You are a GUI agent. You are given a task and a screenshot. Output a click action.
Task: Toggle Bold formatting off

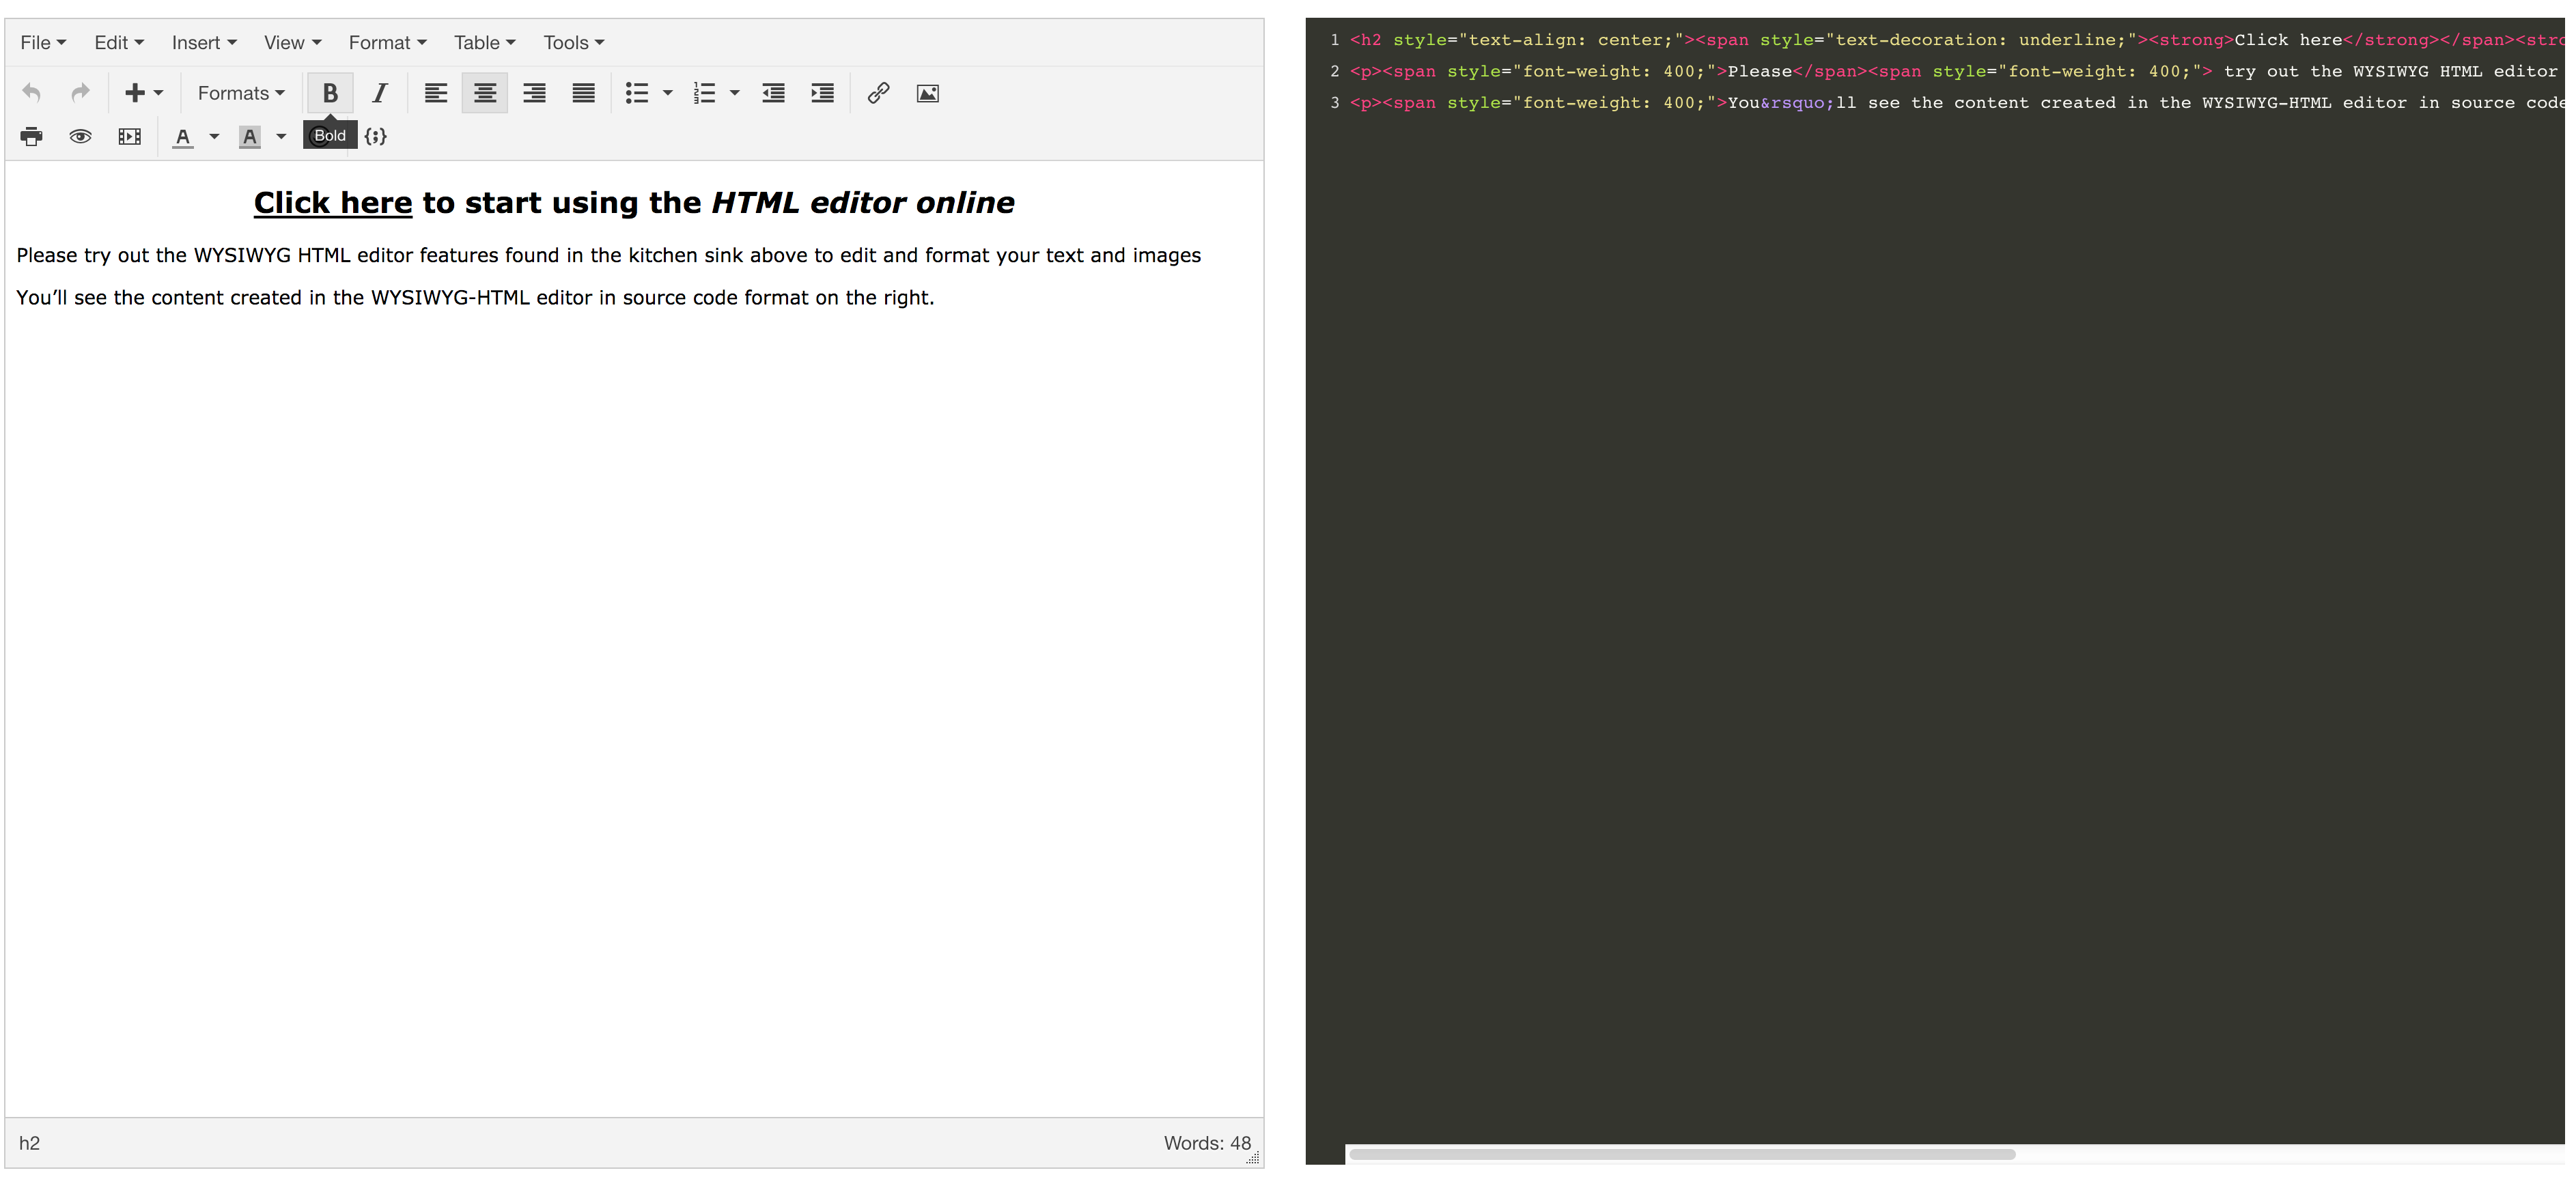(330, 93)
